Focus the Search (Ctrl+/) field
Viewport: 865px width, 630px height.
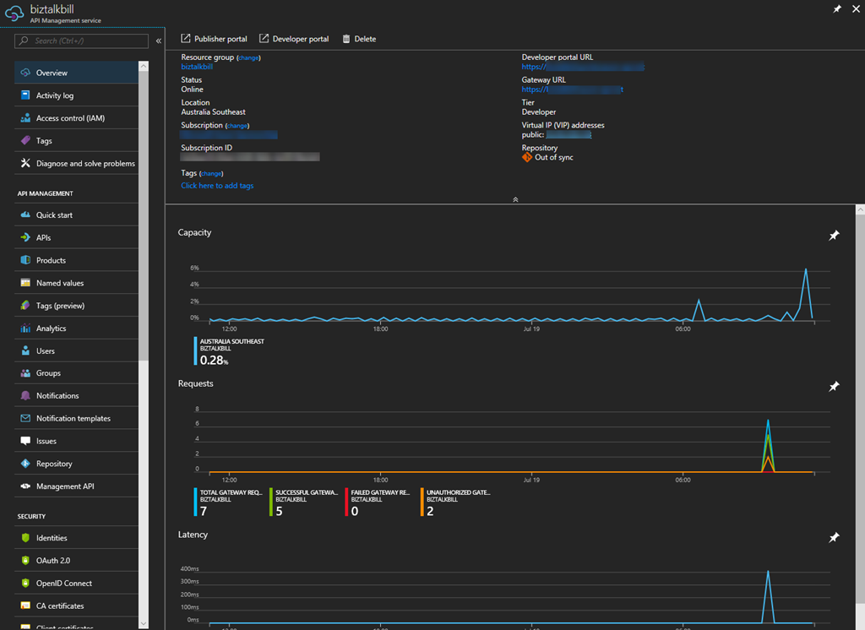click(x=82, y=41)
